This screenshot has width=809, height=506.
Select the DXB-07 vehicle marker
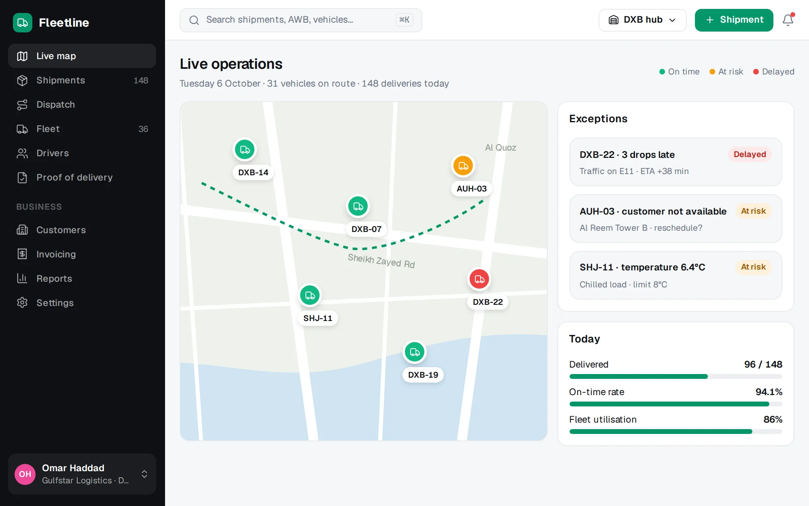pos(358,206)
